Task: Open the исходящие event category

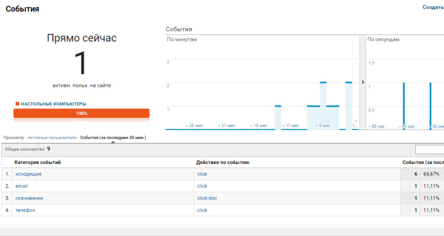Action: point(28,174)
